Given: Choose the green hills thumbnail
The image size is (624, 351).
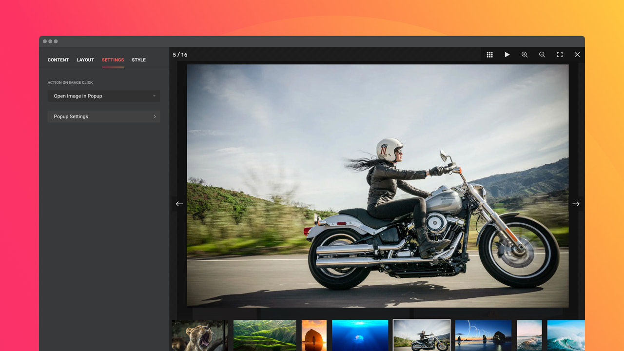Looking at the screenshot, I should [265, 335].
